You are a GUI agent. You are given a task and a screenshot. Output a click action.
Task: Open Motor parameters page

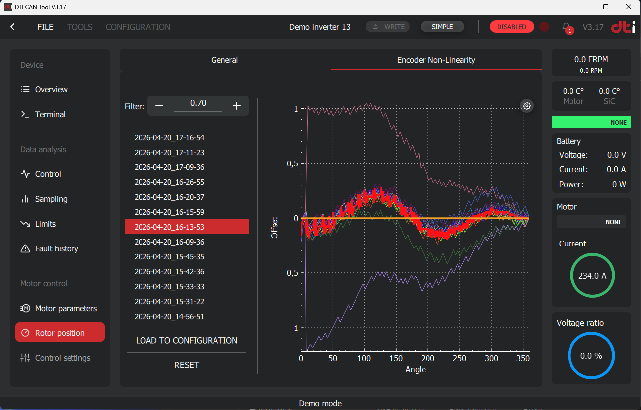60,309
